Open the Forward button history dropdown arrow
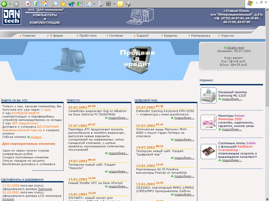This screenshot has width=269, height=201. click(x=22, y=4)
